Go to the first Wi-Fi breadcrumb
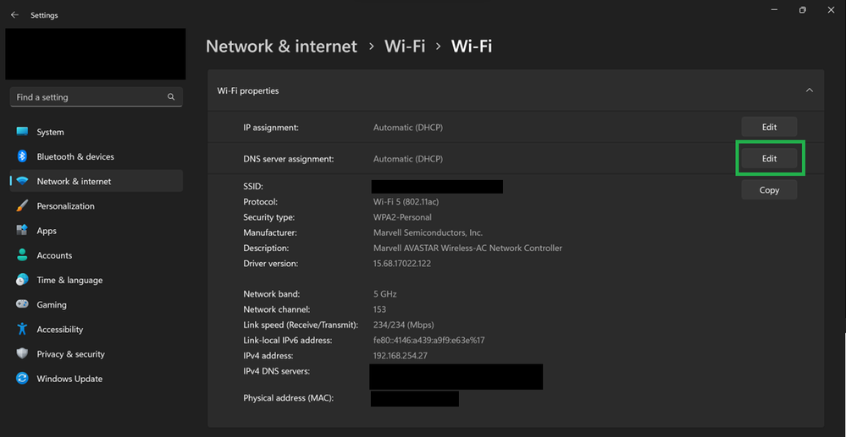The image size is (846, 437). coord(405,46)
